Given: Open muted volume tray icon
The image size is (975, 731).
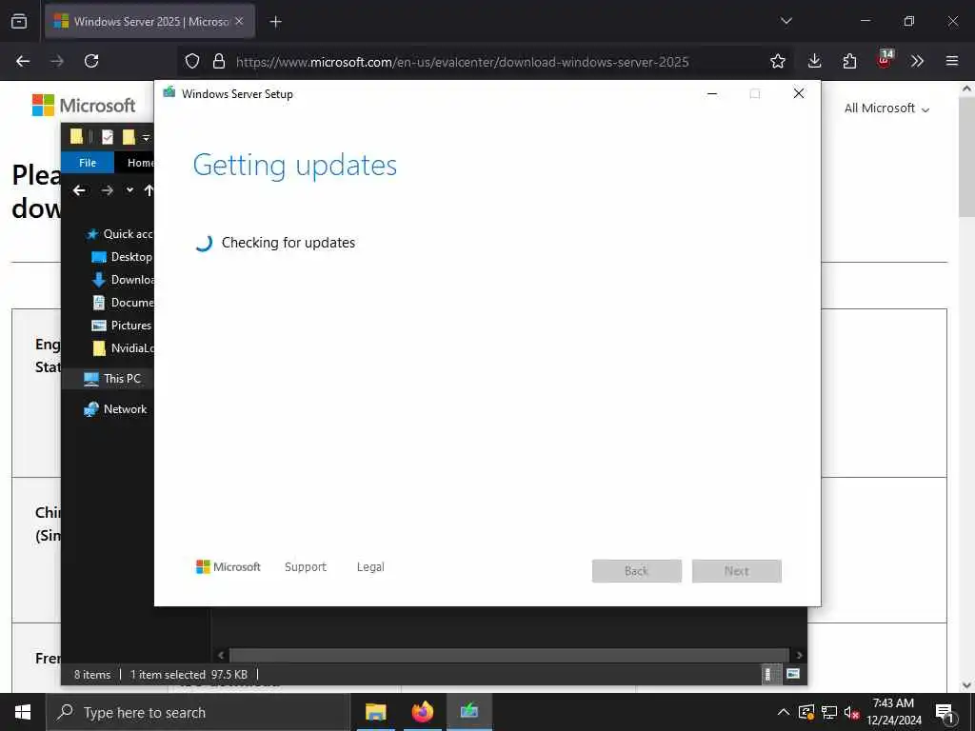Looking at the screenshot, I should pos(852,713).
